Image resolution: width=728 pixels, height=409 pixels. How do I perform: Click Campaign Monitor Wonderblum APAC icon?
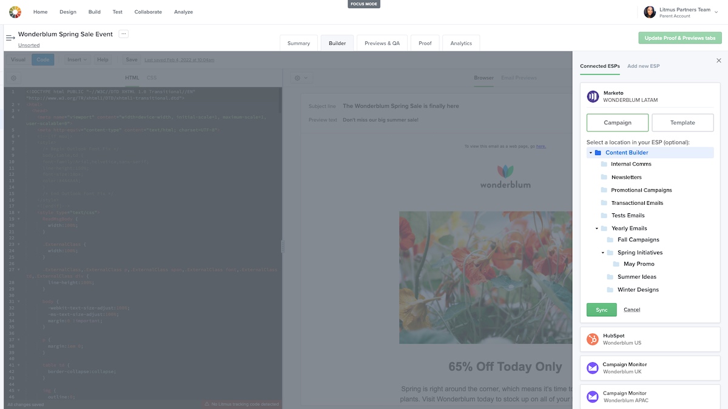(x=593, y=397)
